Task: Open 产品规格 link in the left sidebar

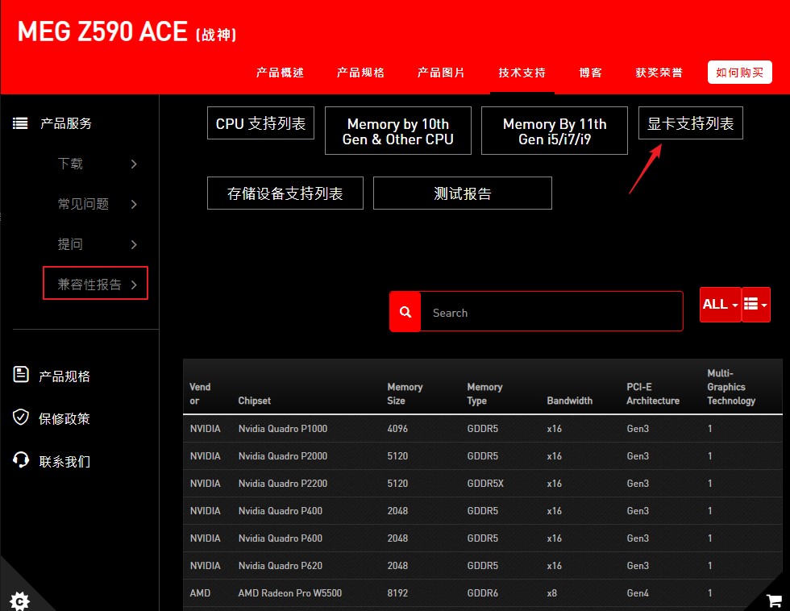Action: (x=64, y=376)
